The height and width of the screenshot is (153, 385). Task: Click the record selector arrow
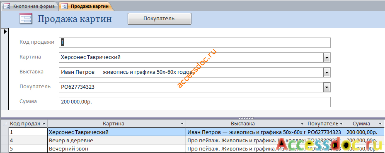pyautogui.click(x=5, y=31)
